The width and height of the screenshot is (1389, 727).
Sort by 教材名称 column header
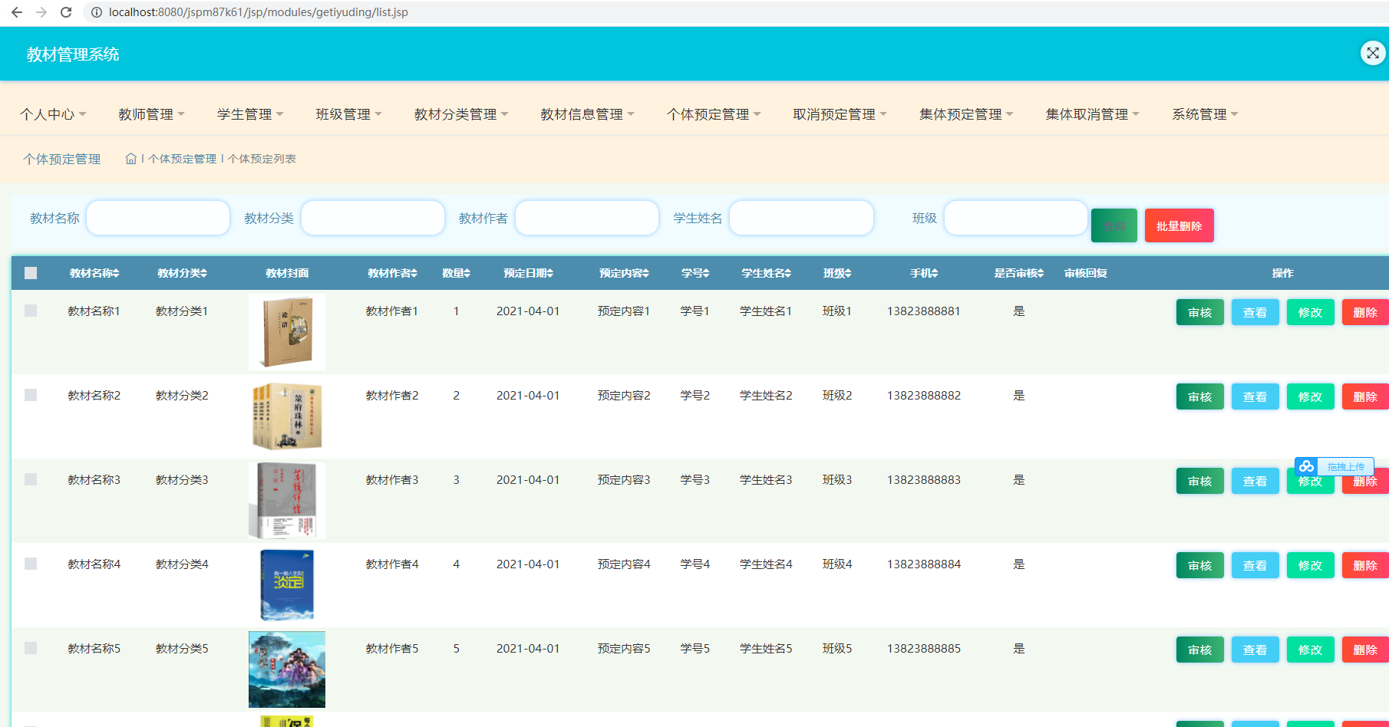click(94, 273)
